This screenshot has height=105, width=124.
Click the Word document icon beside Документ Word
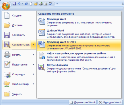(42, 21)
